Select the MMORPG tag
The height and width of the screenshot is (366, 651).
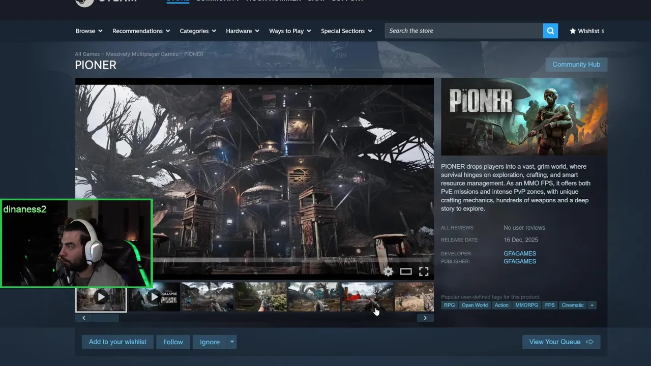[x=527, y=305]
